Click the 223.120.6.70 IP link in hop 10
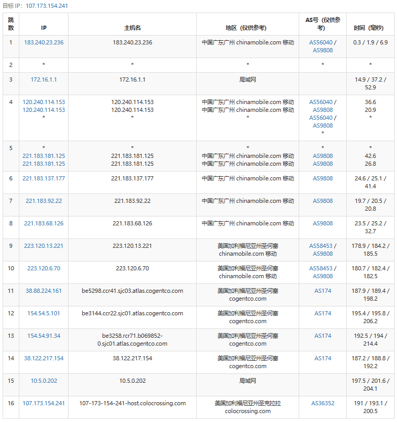This screenshot has height=422, width=397. pos(44,268)
